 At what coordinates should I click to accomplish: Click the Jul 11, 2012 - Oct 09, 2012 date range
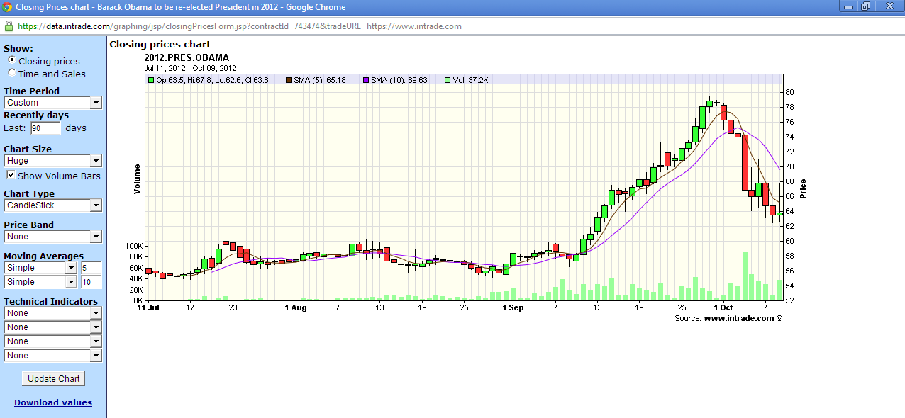(x=190, y=68)
